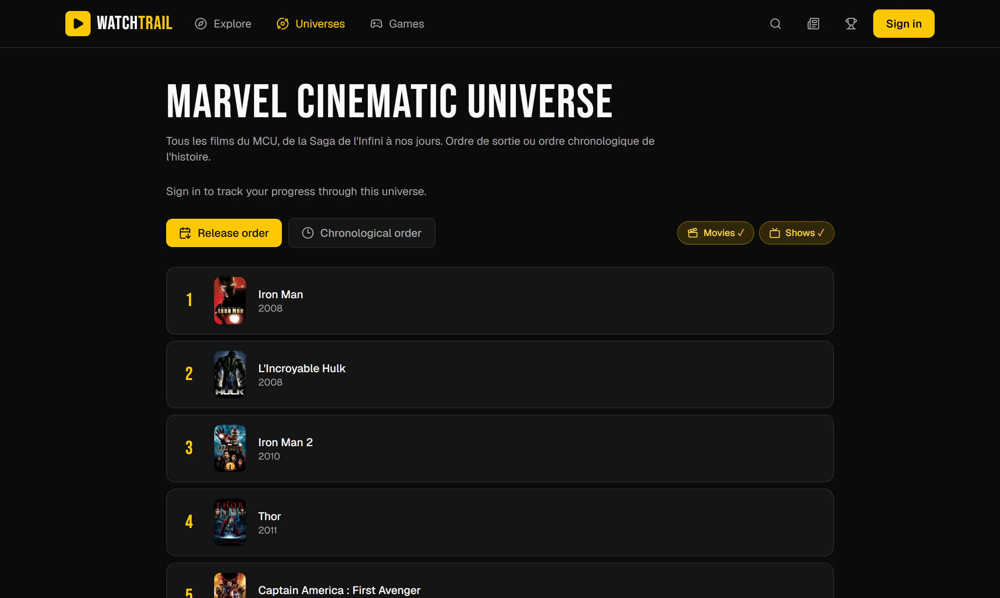Viewport: 1000px width, 598px height.
Task: Select the Release order tab
Action: tap(224, 233)
